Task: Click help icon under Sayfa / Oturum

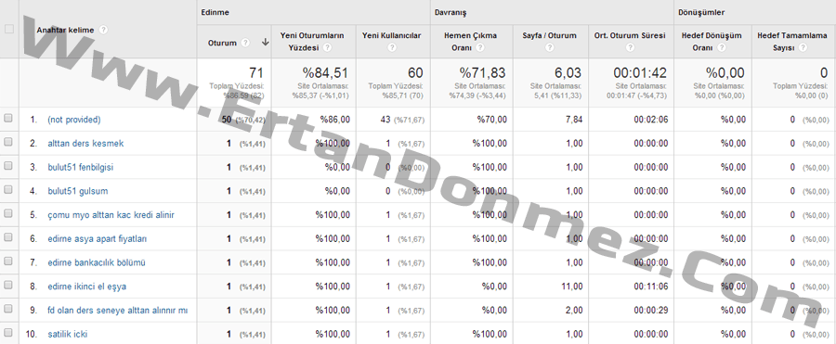Action: pos(550,47)
